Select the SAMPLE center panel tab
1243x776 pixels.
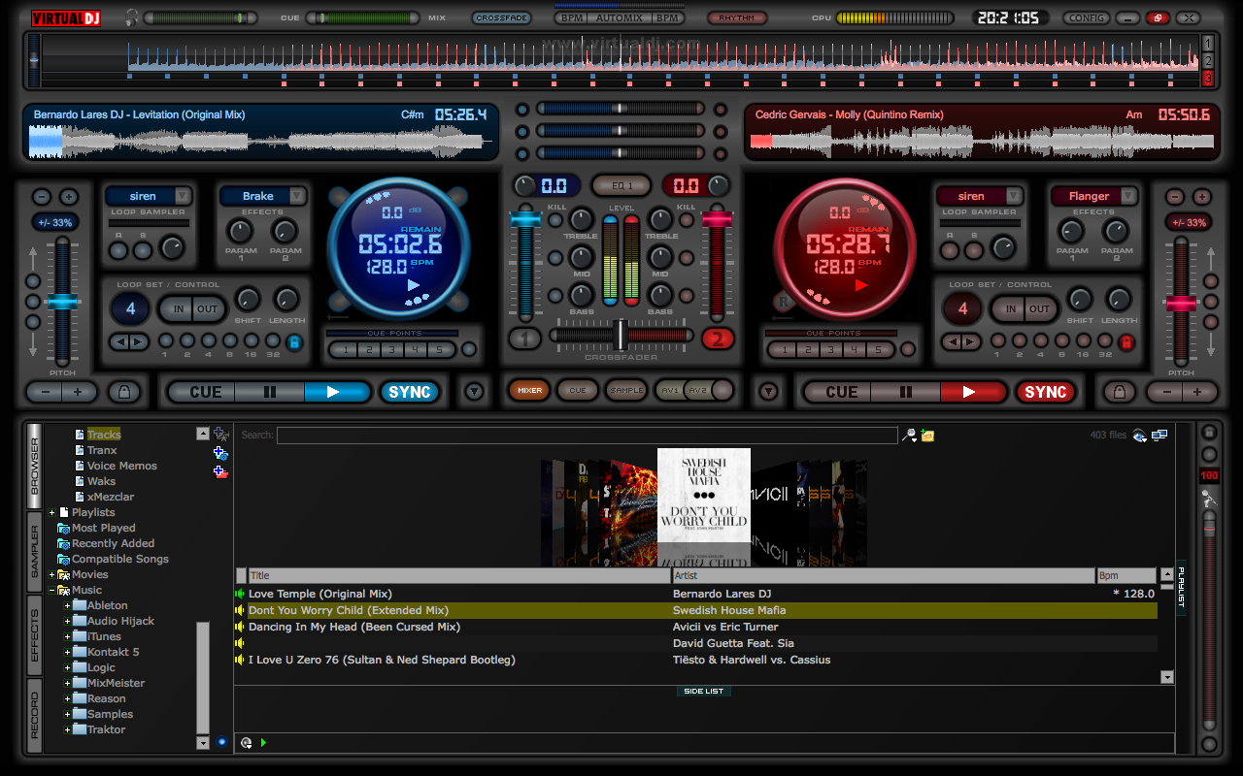pyautogui.click(x=626, y=390)
